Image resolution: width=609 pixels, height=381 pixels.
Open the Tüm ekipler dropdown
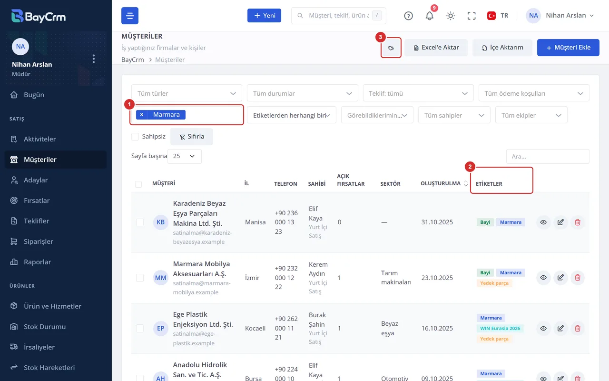[531, 115]
